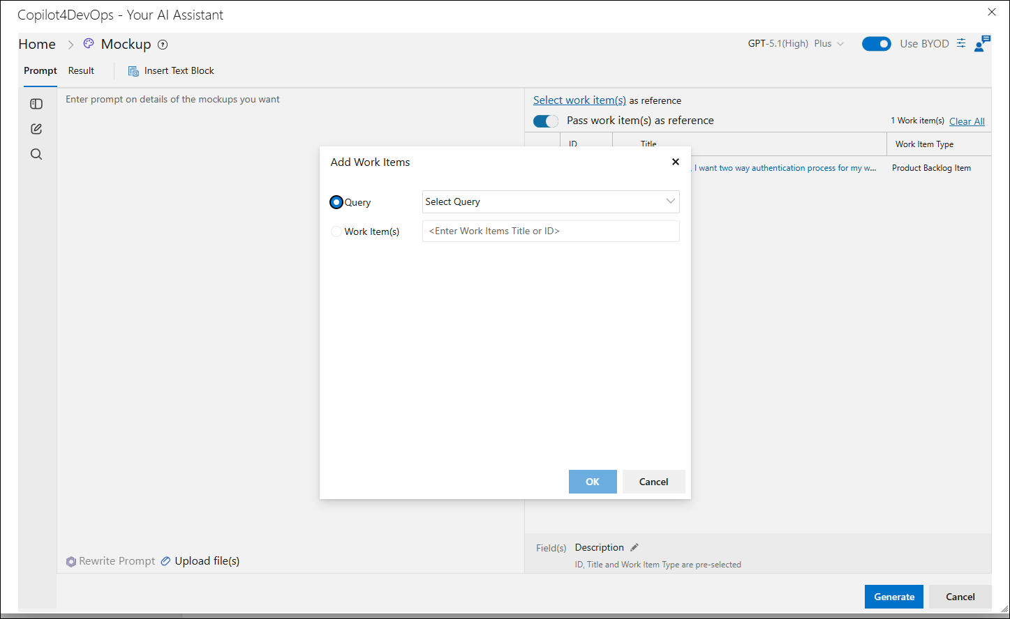The image size is (1010, 619).
Task: Open the edit prompt pencil-square icon
Action: 36,129
